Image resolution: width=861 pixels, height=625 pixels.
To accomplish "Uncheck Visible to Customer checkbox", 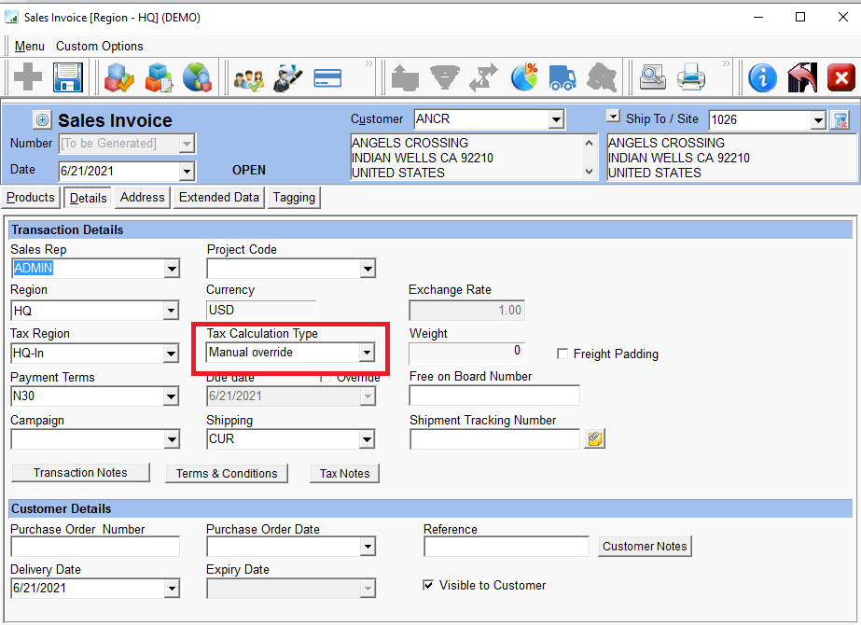I will (428, 586).
